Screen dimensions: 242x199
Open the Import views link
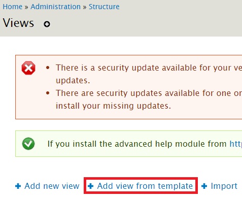pyautogui.click(x=224, y=186)
